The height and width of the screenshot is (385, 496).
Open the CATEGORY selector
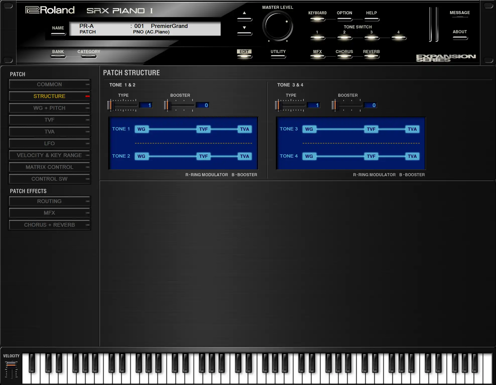89,56
